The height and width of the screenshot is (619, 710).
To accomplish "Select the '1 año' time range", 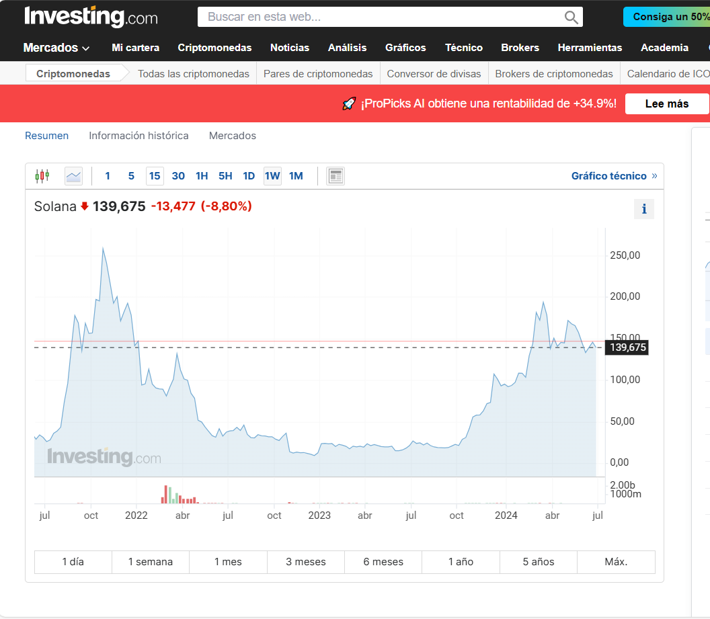I will pyautogui.click(x=461, y=562).
